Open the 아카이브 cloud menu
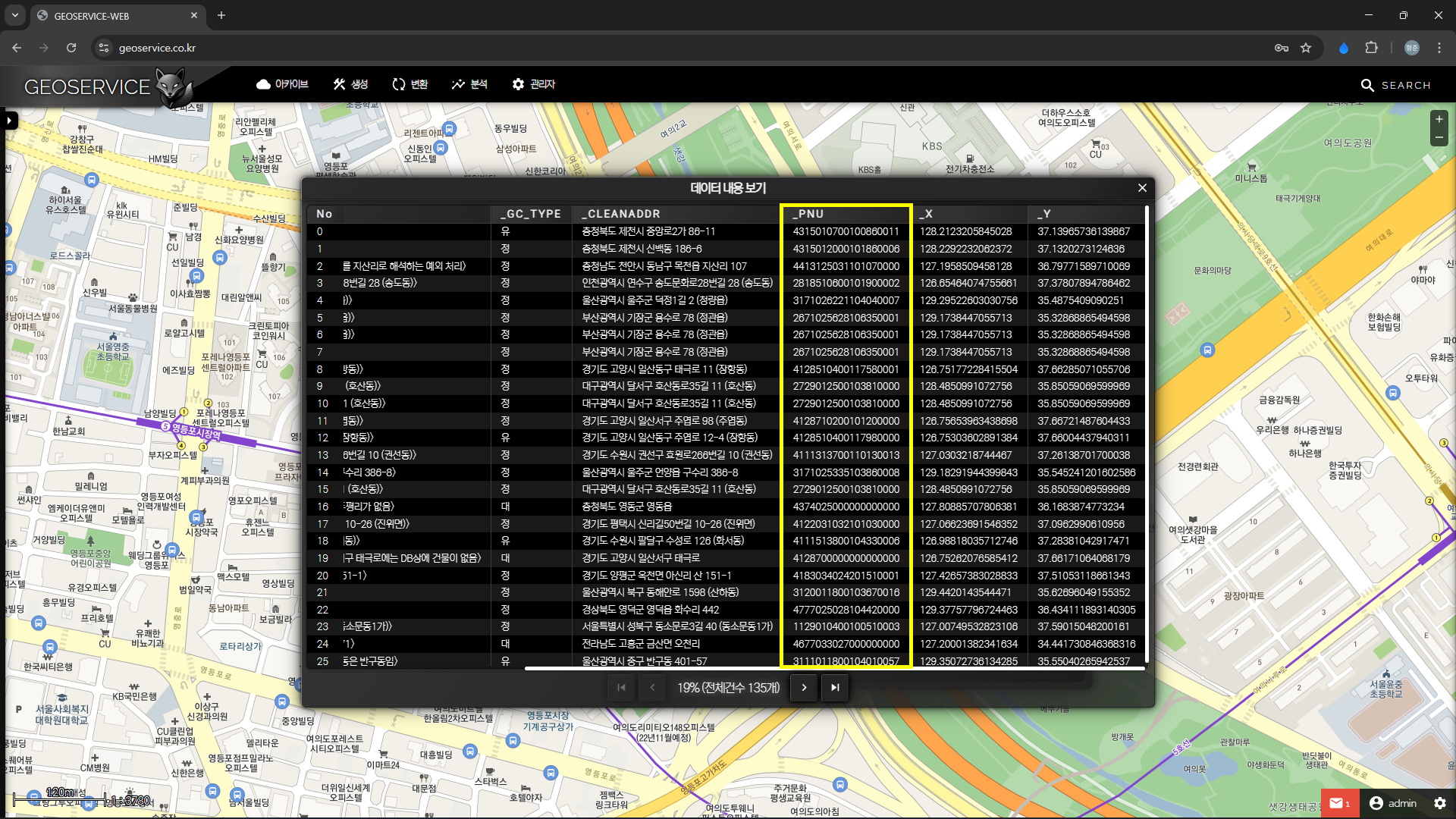1456x819 pixels. [x=282, y=84]
